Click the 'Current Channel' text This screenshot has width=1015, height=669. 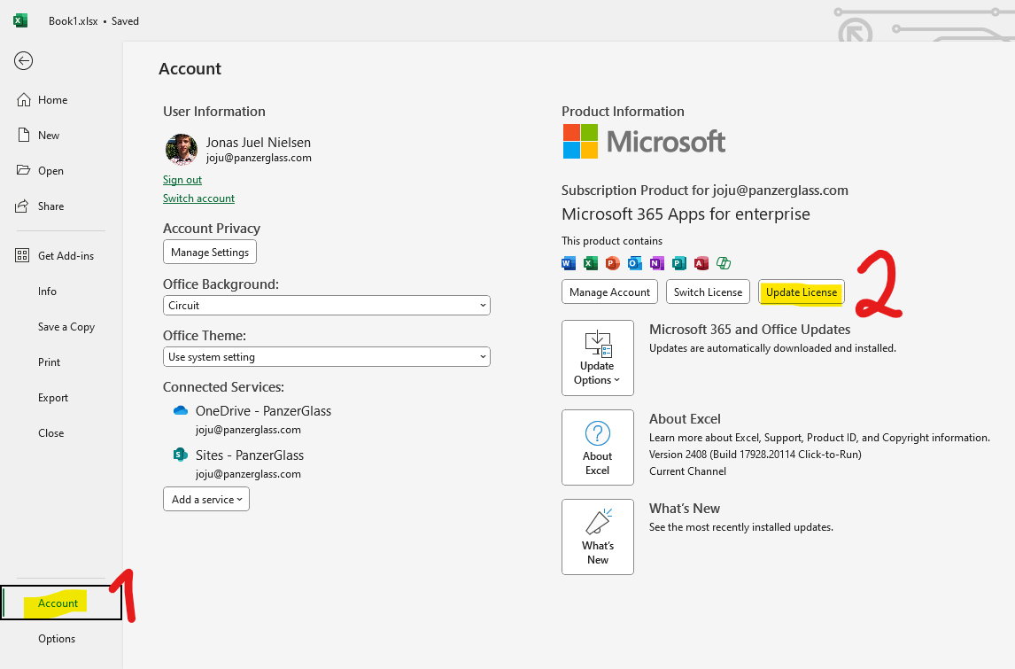pos(687,471)
